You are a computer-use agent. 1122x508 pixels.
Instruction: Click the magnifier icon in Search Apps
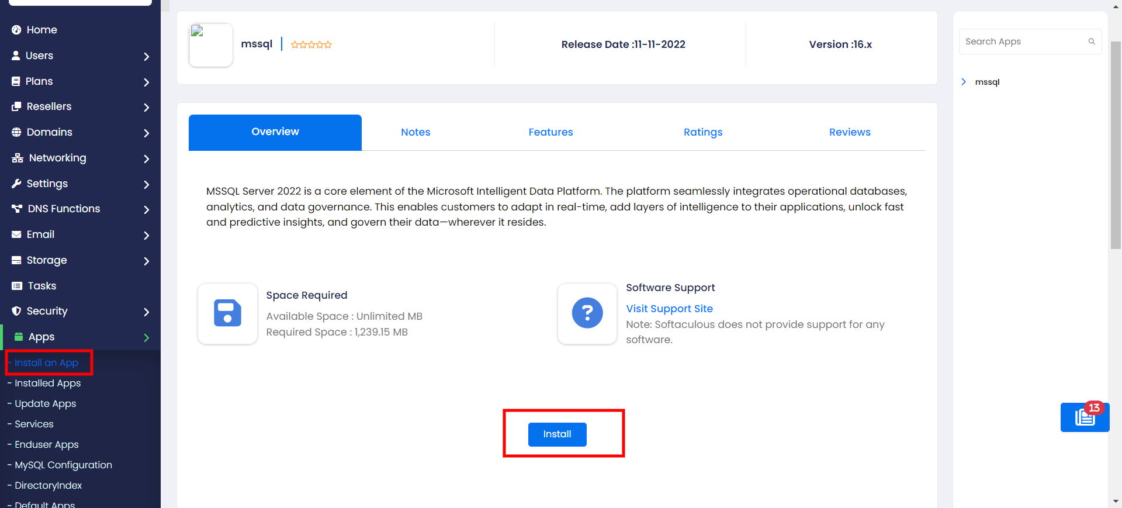(1091, 42)
